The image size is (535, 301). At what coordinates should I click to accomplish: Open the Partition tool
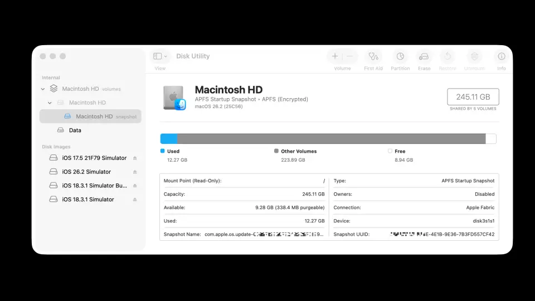click(x=400, y=56)
